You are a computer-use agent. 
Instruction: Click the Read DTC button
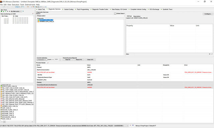pyautogui.click(x=79, y=60)
